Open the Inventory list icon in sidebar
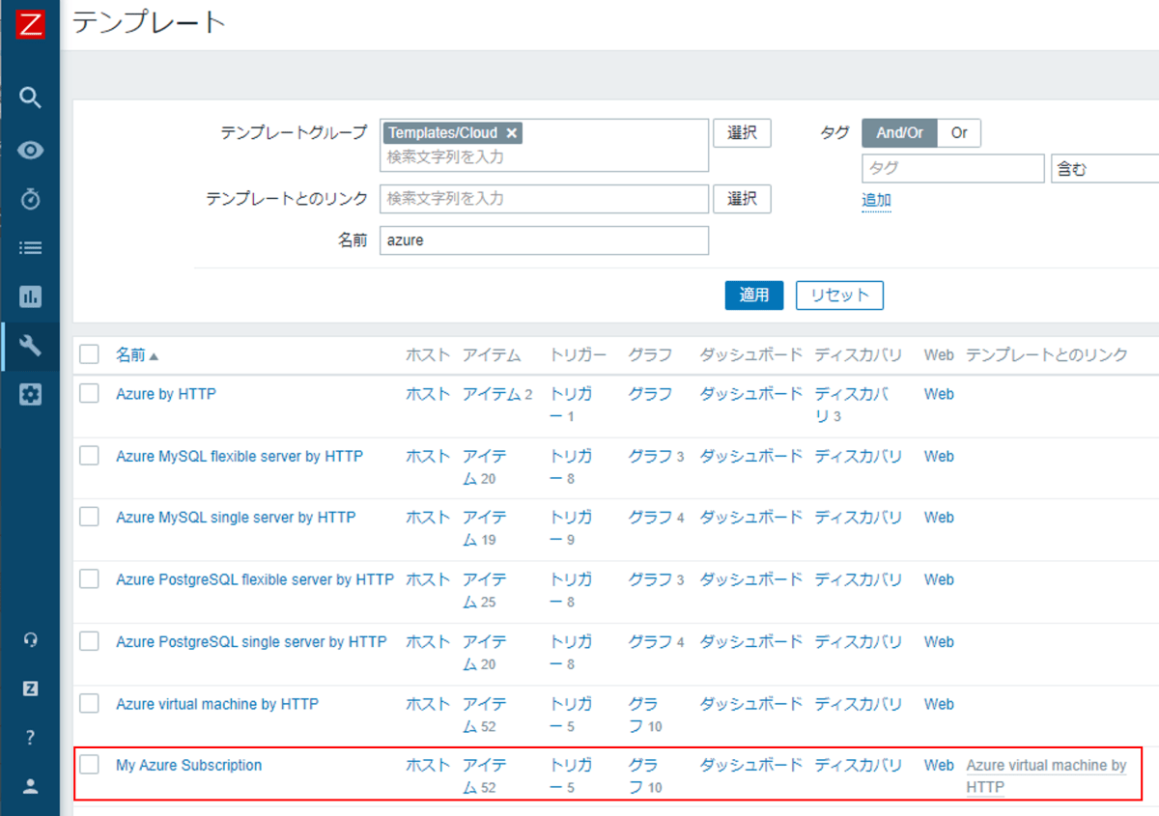The height and width of the screenshot is (816, 1159). pyautogui.click(x=30, y=247)
